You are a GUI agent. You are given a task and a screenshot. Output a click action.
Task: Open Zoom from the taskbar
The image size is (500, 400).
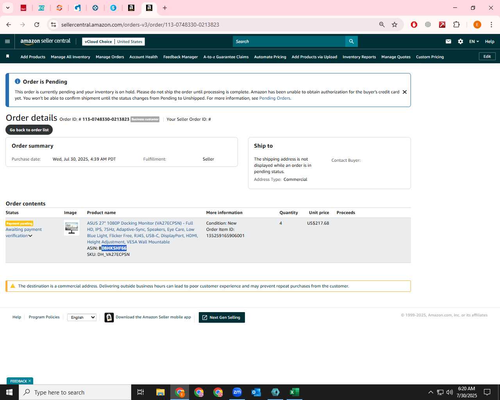click(x=237, y=392)
